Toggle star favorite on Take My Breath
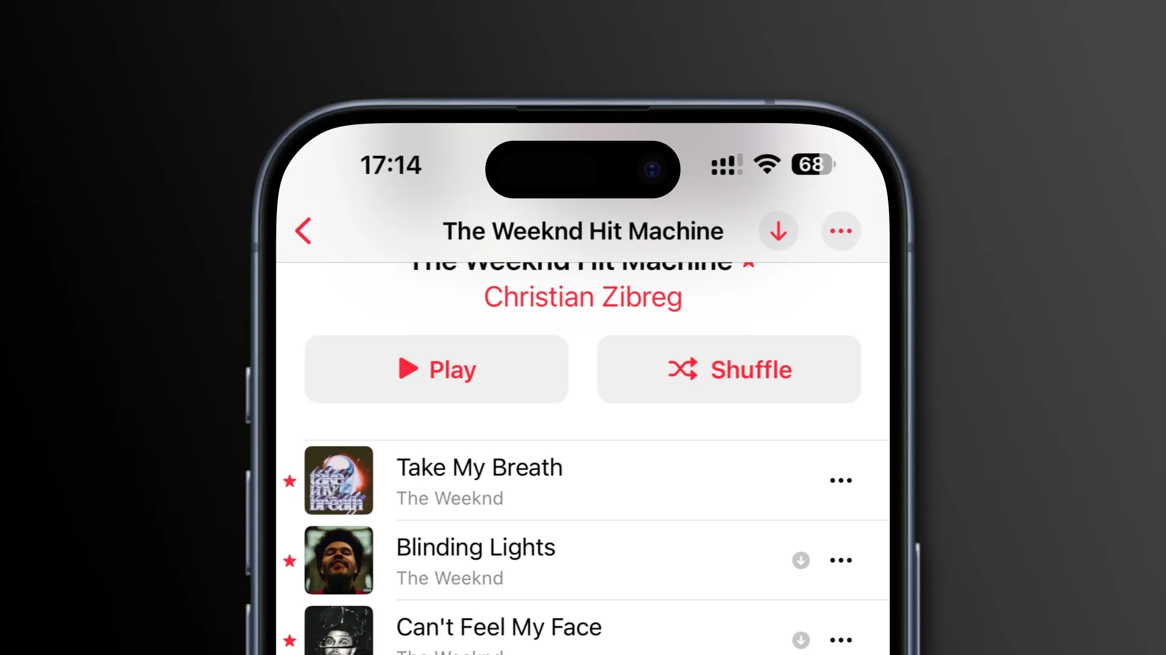1166x655 pixels. tap(290, 481)
